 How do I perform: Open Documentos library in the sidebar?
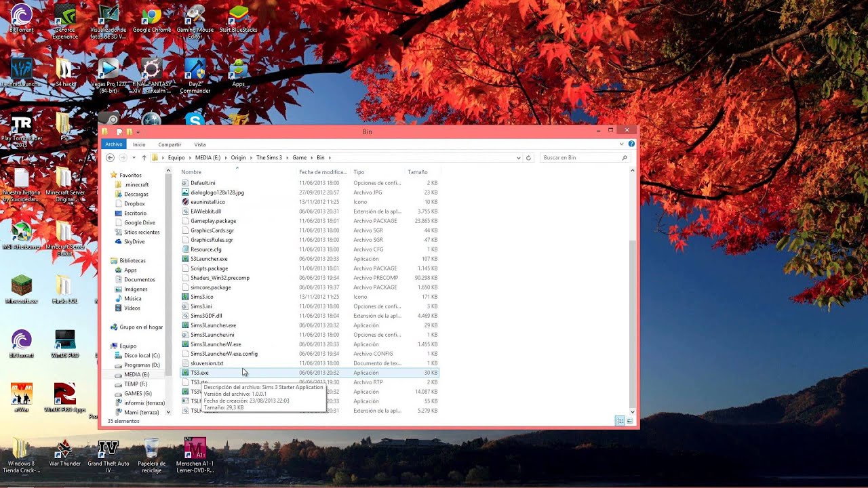(139, 279)
